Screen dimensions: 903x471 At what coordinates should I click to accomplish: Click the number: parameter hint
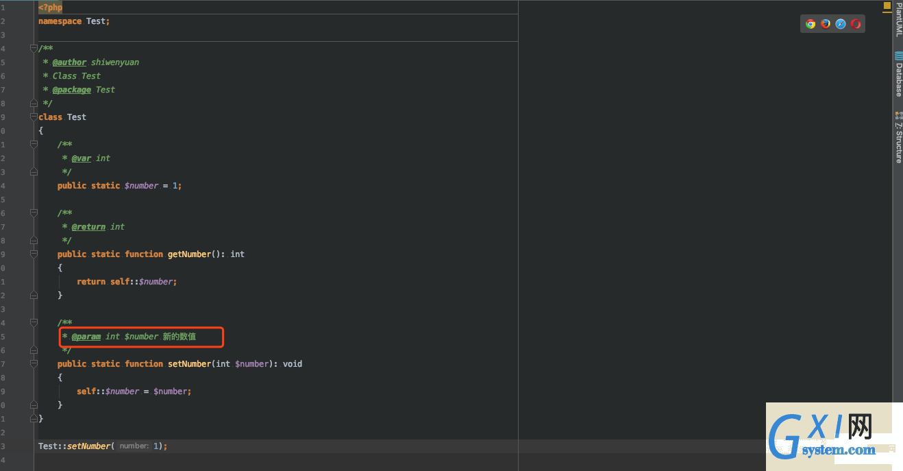(134, 446)
